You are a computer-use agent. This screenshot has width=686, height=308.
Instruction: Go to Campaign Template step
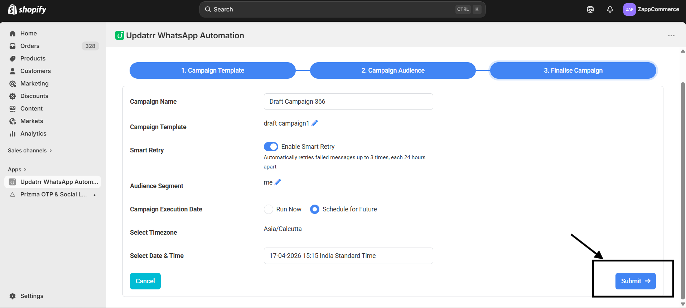click(212, 70)
